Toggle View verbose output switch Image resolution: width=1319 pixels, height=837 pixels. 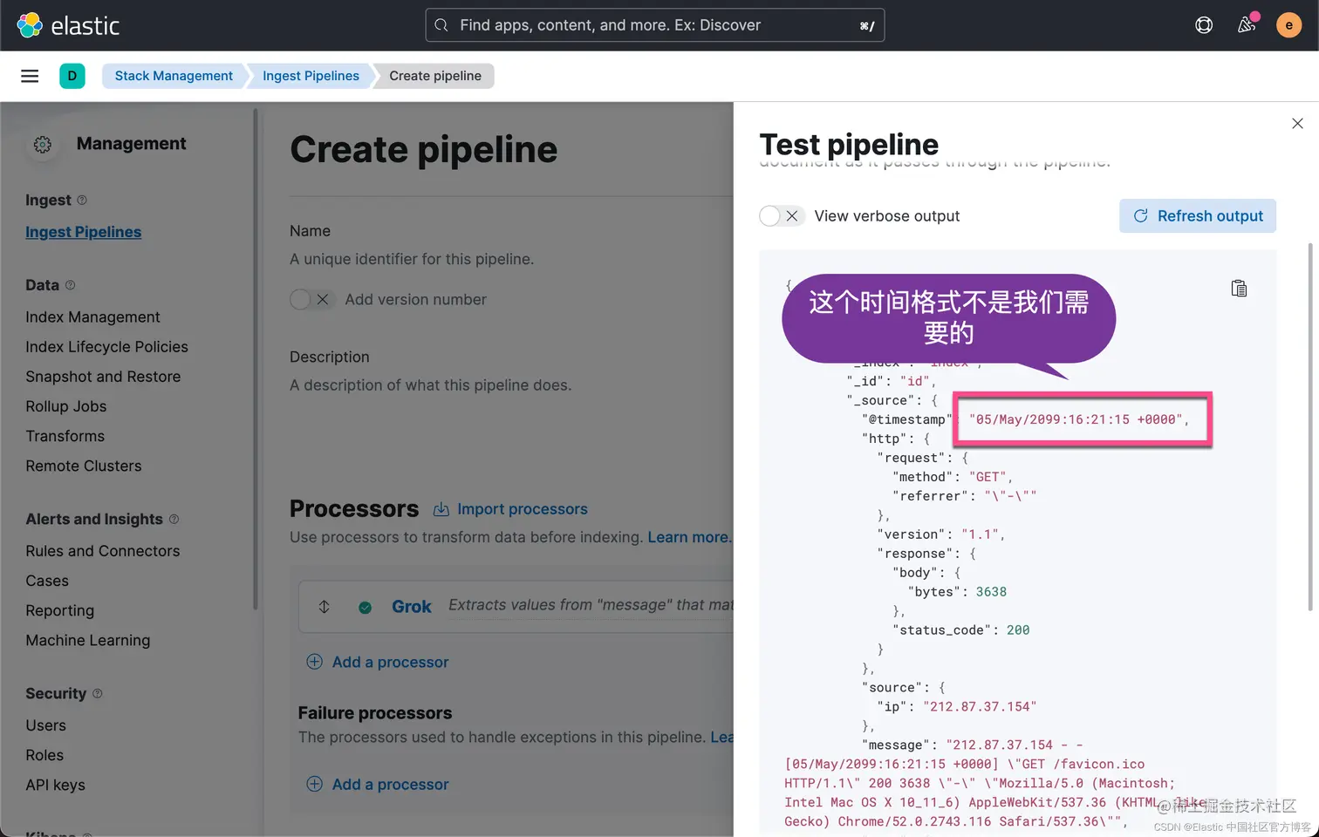(x=781, y=216)
